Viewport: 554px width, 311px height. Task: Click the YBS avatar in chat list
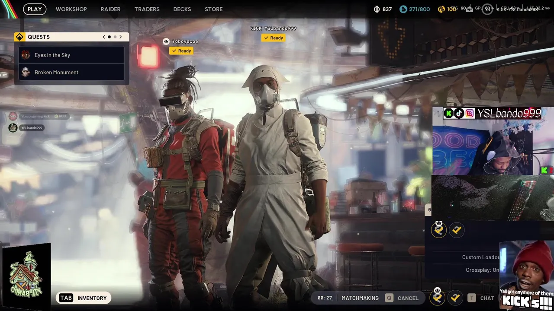(13, 116)
